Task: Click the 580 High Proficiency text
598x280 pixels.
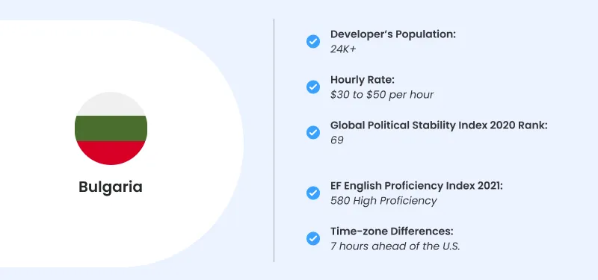Action: point(383,201)
